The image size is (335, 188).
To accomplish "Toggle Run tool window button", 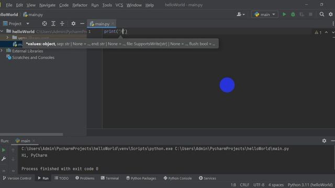I will click(43, 178).
